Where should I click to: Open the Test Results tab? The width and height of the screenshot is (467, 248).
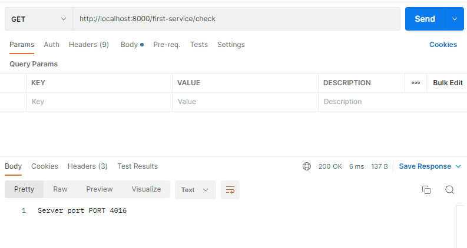click(x=137, y=166)
